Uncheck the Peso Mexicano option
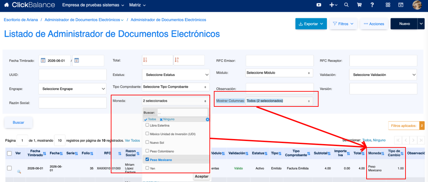This screenshot has height=182, width=428. [x=147, y=160]
